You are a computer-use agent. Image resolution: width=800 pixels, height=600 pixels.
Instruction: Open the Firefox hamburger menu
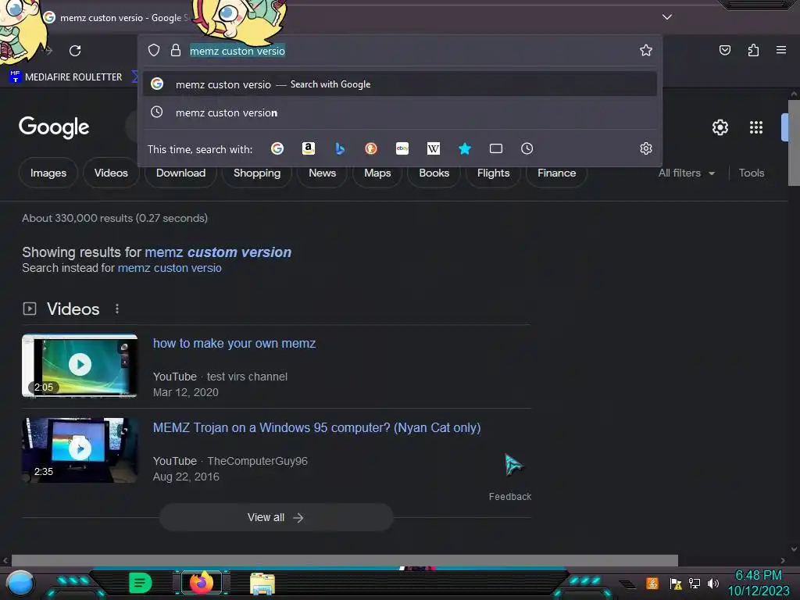pos(781,50)
